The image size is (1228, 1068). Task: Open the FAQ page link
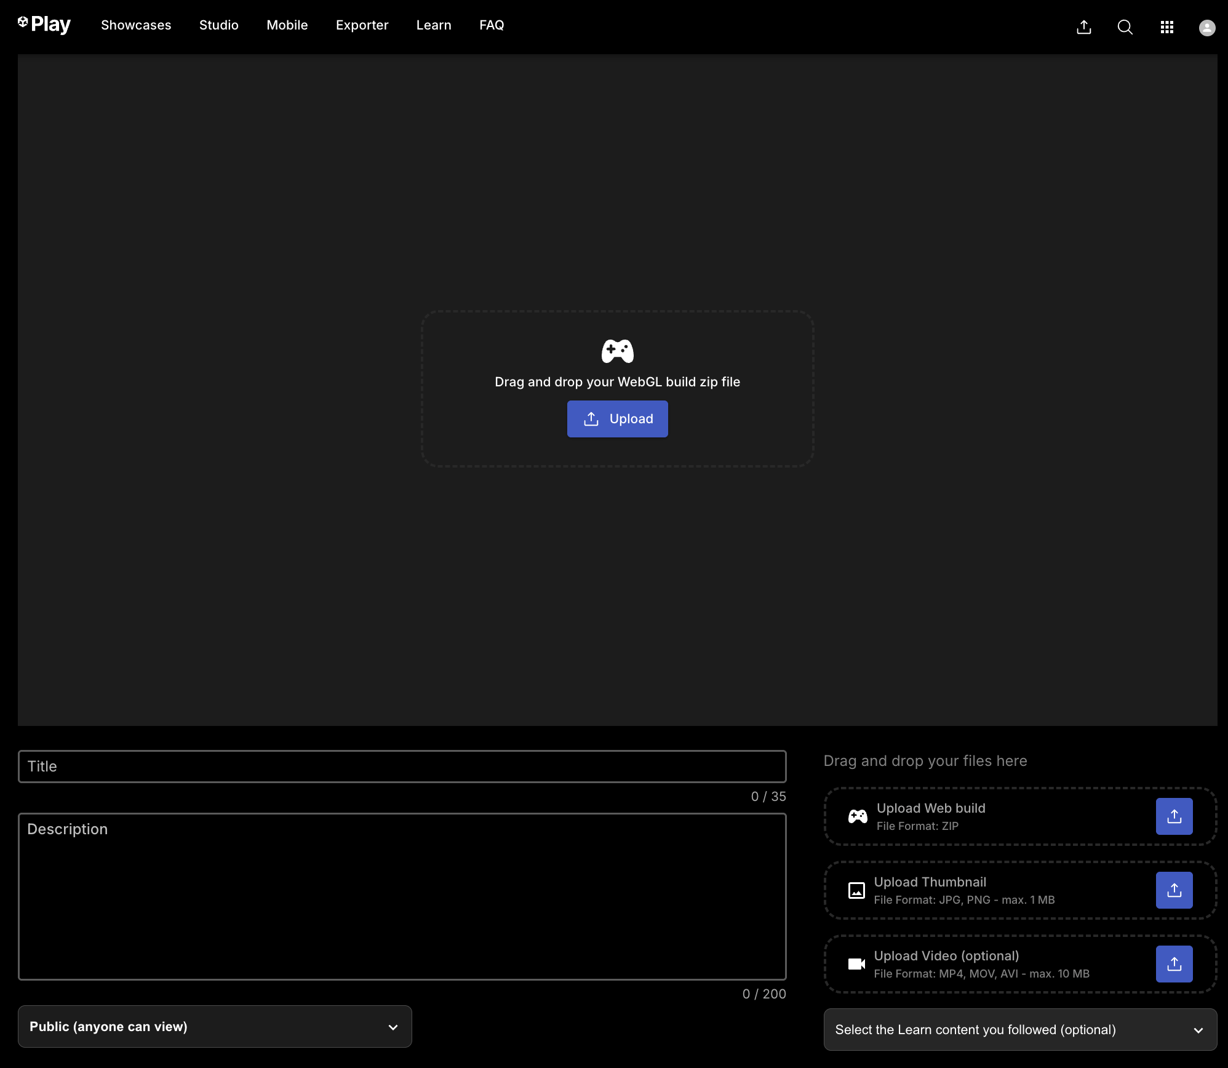coord(492,25)
